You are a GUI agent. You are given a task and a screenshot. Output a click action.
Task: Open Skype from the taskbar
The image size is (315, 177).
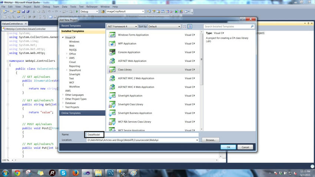pyautogui.click(x=63, y=173)
